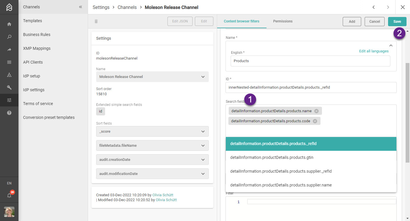Open the settings sliders sidebar icon
This screenshot has width=410, height=221.
(9, 100)
